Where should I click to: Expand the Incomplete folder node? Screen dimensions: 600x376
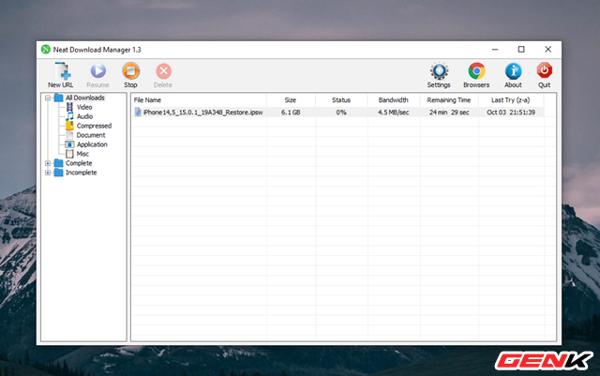pyautogui.click(x=48, y=173)
